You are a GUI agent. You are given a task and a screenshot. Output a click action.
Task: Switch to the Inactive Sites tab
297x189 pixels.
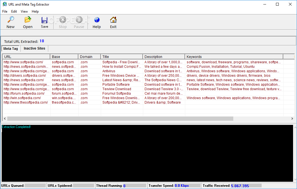35,48
